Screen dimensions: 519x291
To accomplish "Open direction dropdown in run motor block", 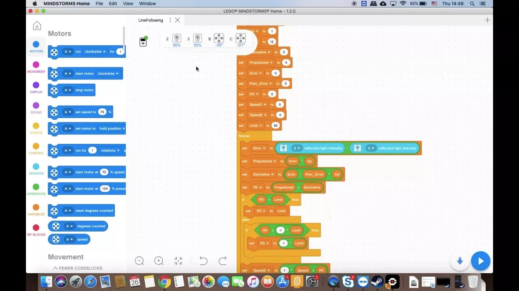I will pyautogui.click(x=95, y=52).
